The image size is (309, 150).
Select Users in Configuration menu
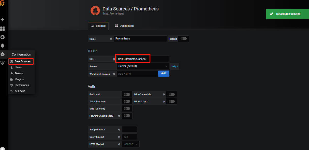tap(21, 67)
